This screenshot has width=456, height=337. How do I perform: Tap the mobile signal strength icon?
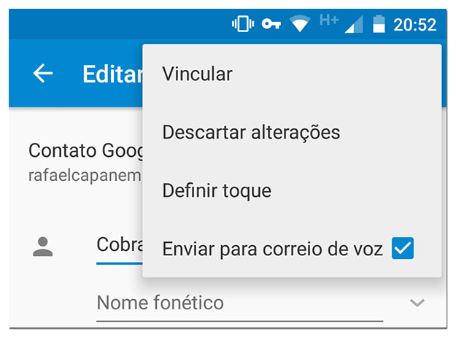353,25
